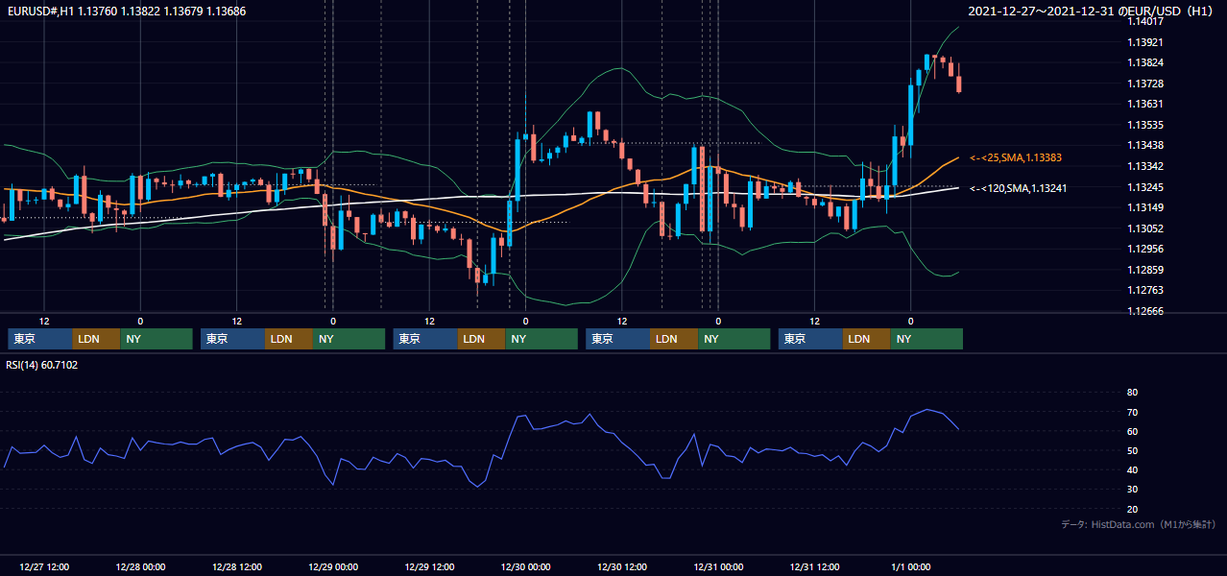
Task: Click the HistData.com data source credit
Action: (x=1138, y=524)
